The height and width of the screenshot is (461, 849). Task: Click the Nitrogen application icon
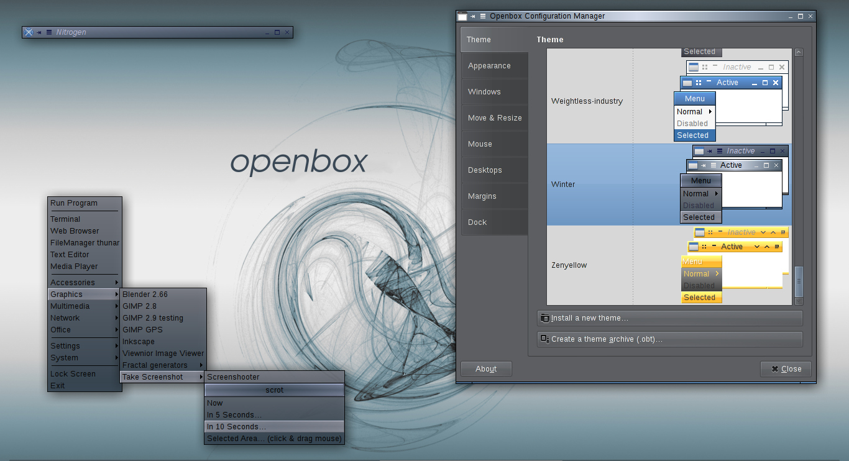tap(28, 32)
